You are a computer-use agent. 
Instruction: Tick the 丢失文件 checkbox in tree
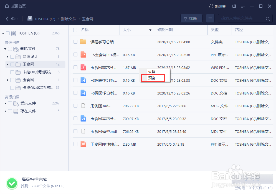[x=10, y=103]
